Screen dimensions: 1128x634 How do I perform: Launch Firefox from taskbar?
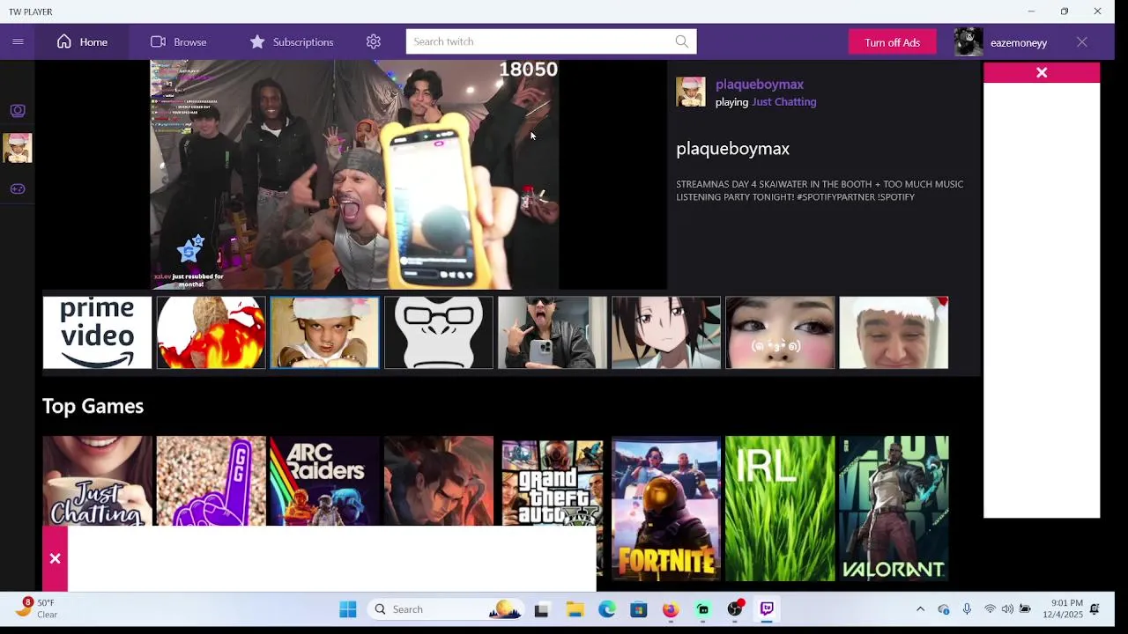[x=671, y=609]
